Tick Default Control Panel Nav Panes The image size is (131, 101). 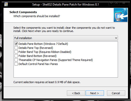point(16,64)
